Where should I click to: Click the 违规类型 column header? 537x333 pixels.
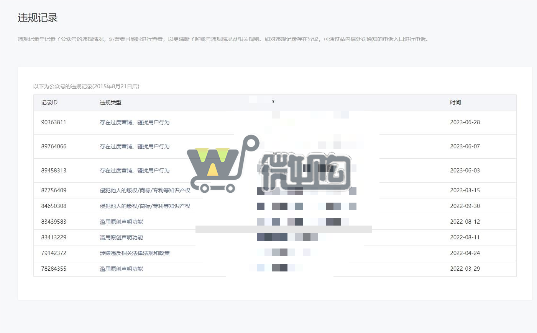point(110,102)
